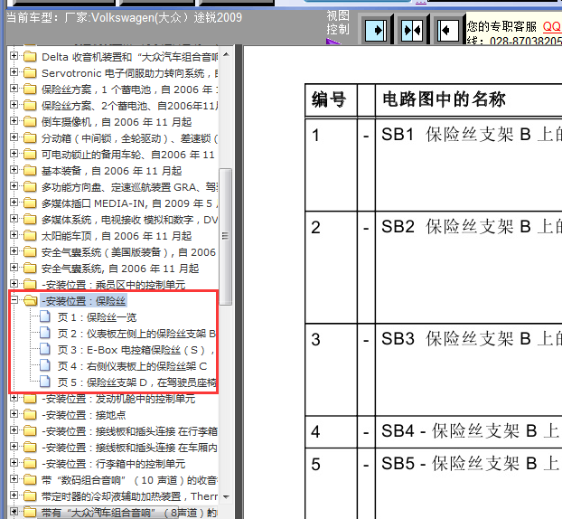Image resolution: width=562 pixels, height=519 pixels.
Task: Click the SB1 保险丝支架 B cell
Action: tap(468, 165)
